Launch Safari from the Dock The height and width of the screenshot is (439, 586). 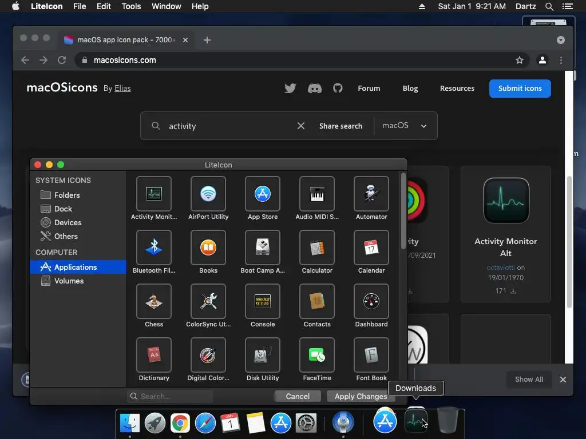[x=205, y=423]
